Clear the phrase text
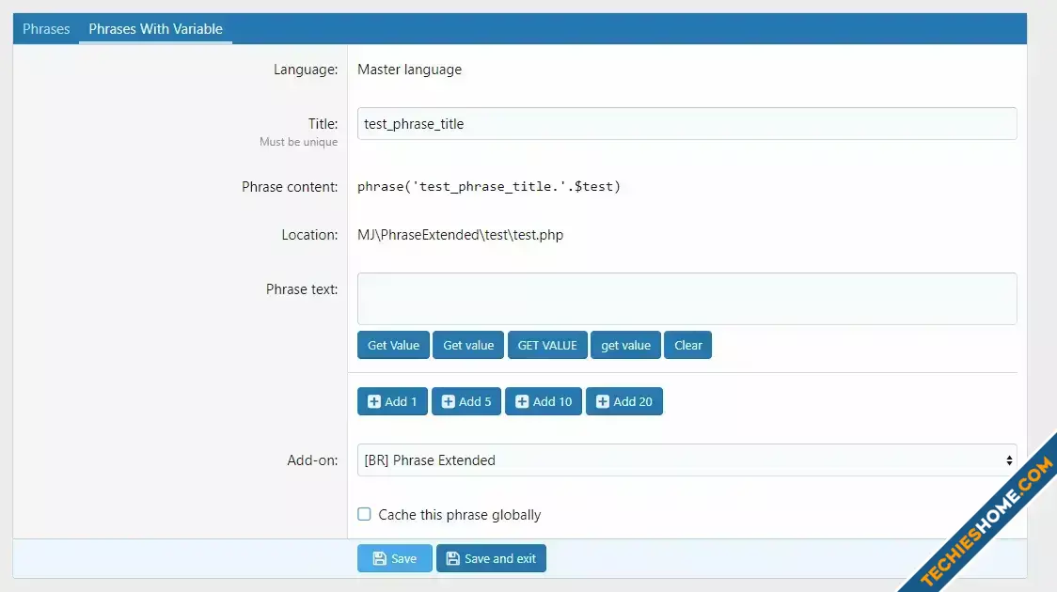 click(687, 345)
